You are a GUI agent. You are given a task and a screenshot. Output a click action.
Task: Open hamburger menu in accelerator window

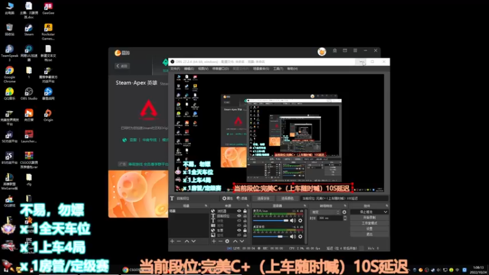pos(355,50)
